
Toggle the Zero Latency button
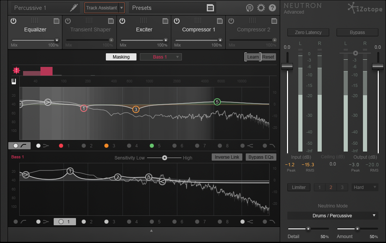pos(308,32)
